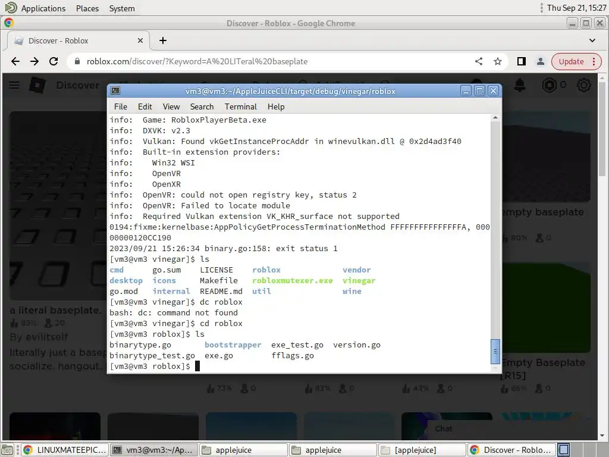
Task: Click the terminal scrollbar thumb
Action: 495,351
